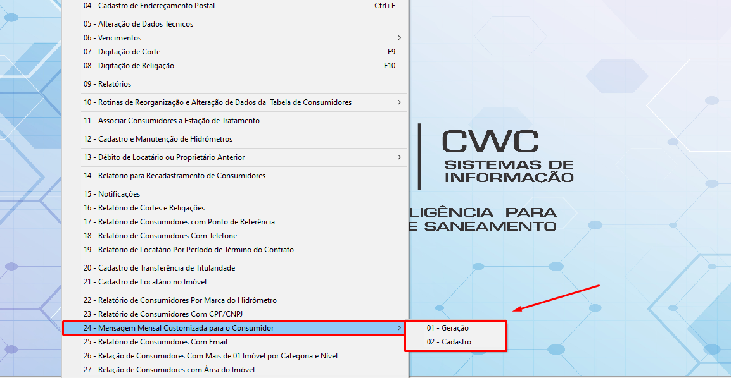
Task: Open Relatório para Recadastramento de Consumidores
Action: (x=174, y=176)
